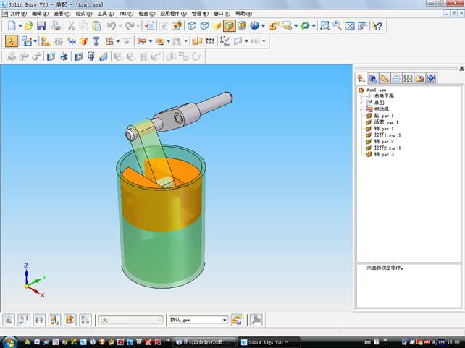Switch to the Layers panel tab
Screen dimensions: 465x348
click(x=396, y=79)
